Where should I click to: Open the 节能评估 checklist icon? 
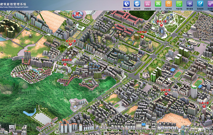coord(179,4)
